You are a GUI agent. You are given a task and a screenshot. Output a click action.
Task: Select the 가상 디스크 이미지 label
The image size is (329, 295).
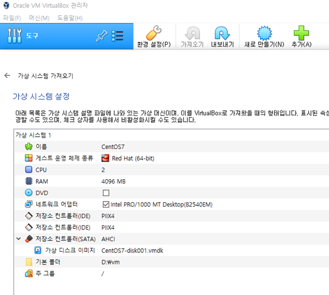point(70,250)
